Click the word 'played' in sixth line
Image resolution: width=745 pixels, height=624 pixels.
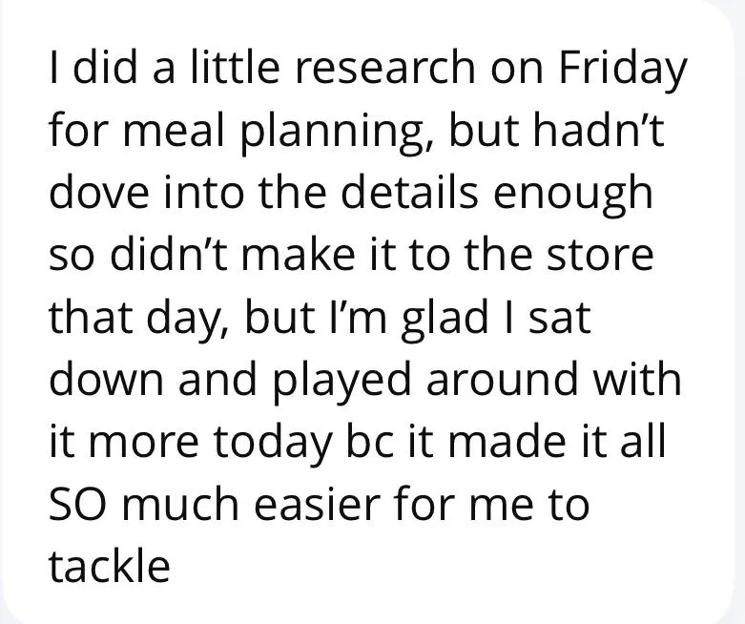tap(341, 385)
